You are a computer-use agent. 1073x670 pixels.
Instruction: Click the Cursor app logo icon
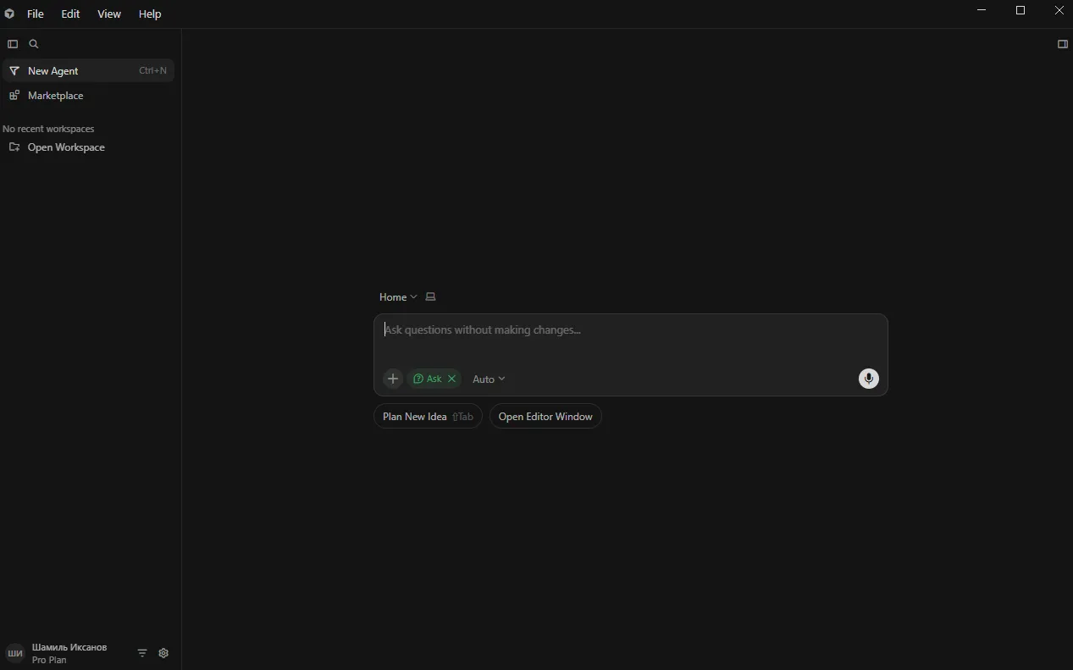point(9,14)
